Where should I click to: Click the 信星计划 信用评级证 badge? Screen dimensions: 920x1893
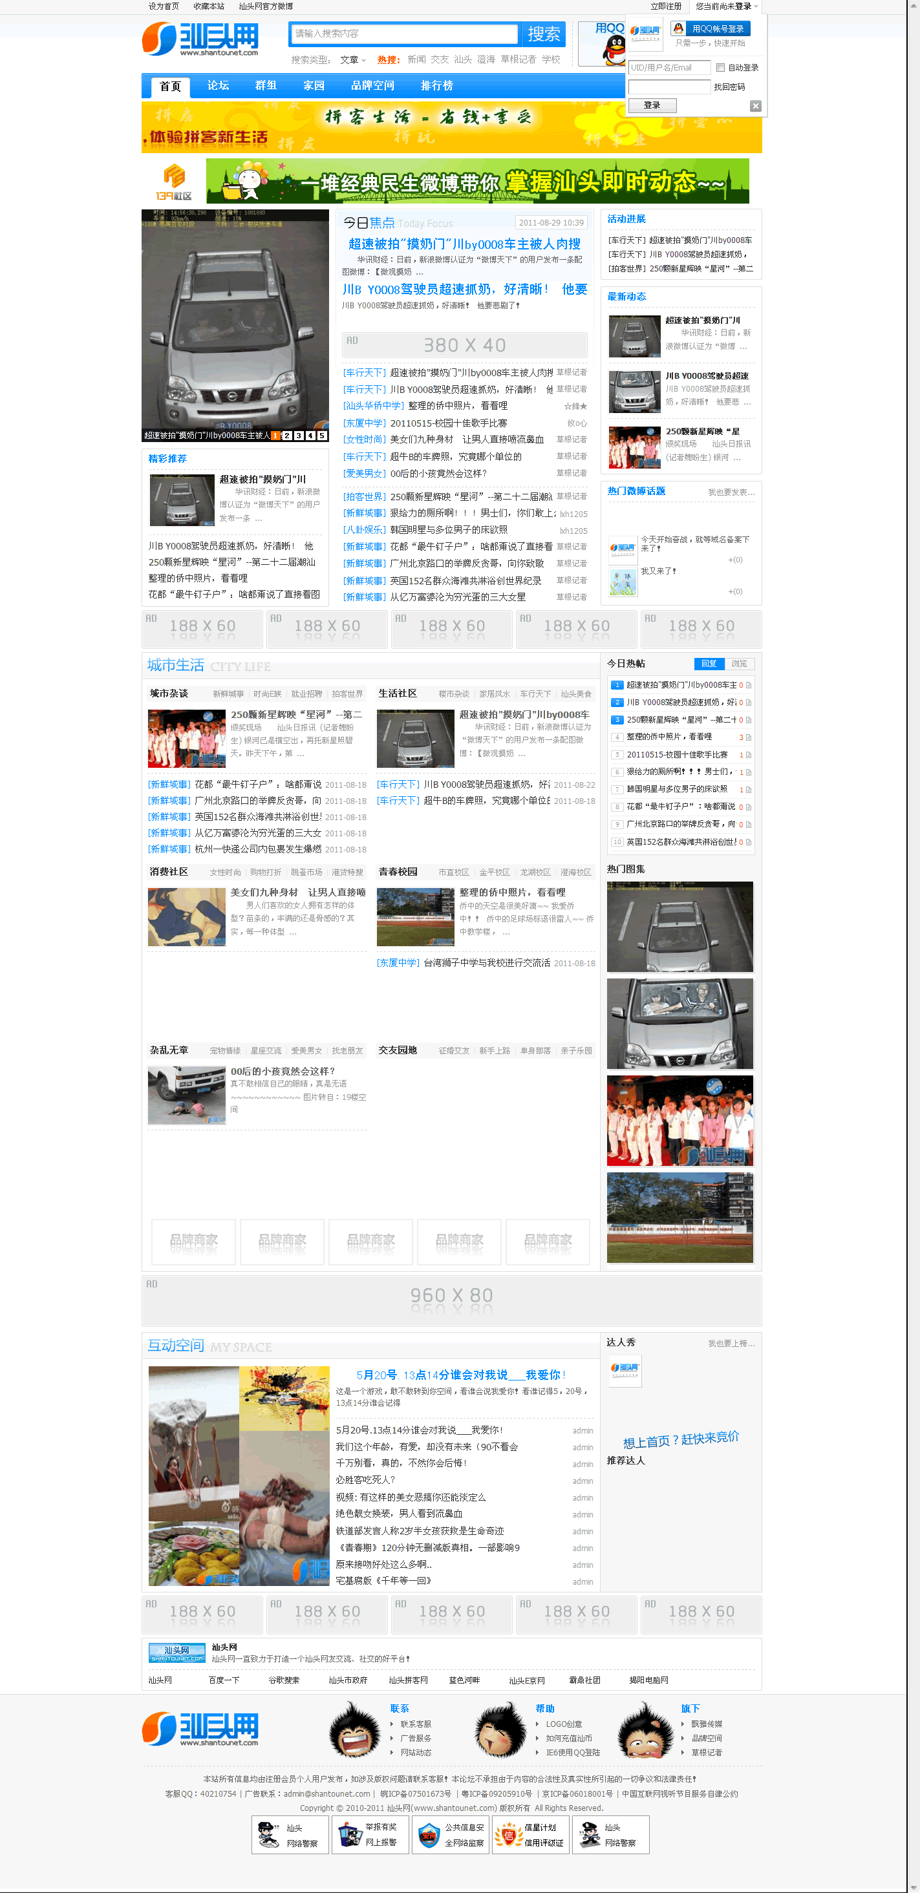click(531, 1835)
